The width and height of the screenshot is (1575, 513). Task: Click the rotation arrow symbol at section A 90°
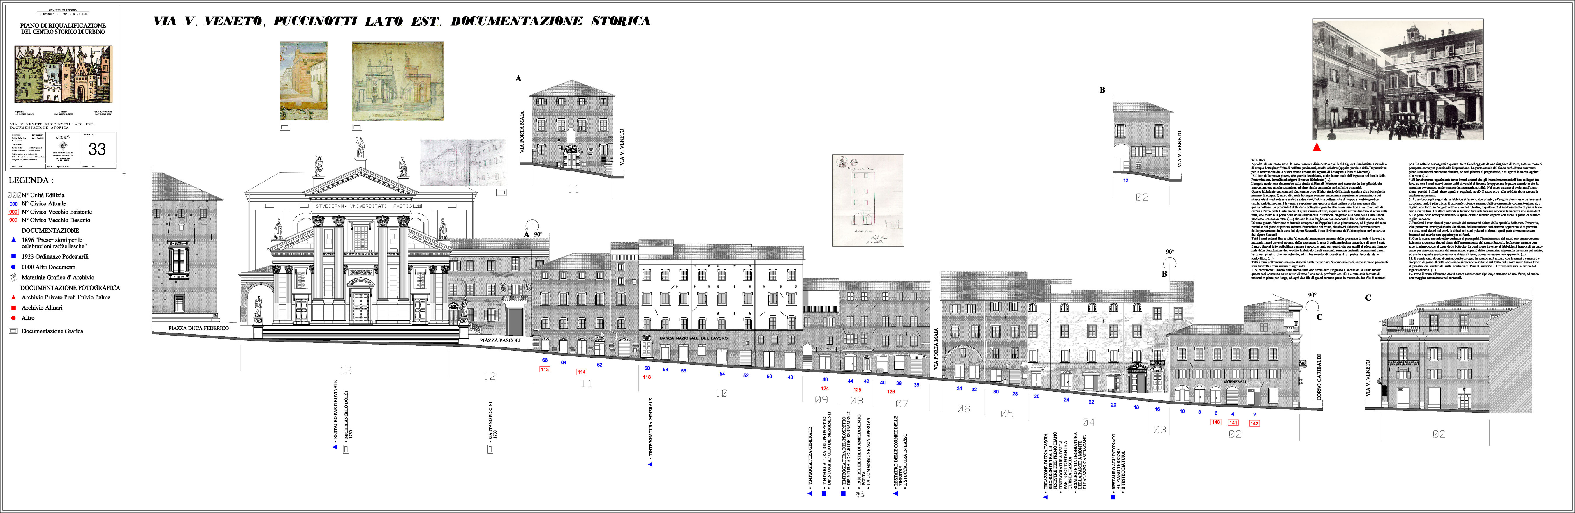point(532,225)
